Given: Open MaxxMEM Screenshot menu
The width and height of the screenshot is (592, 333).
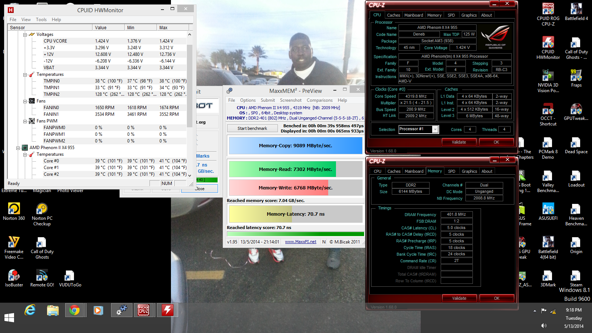Looking at the screenshot, I should tap(291, 100).
